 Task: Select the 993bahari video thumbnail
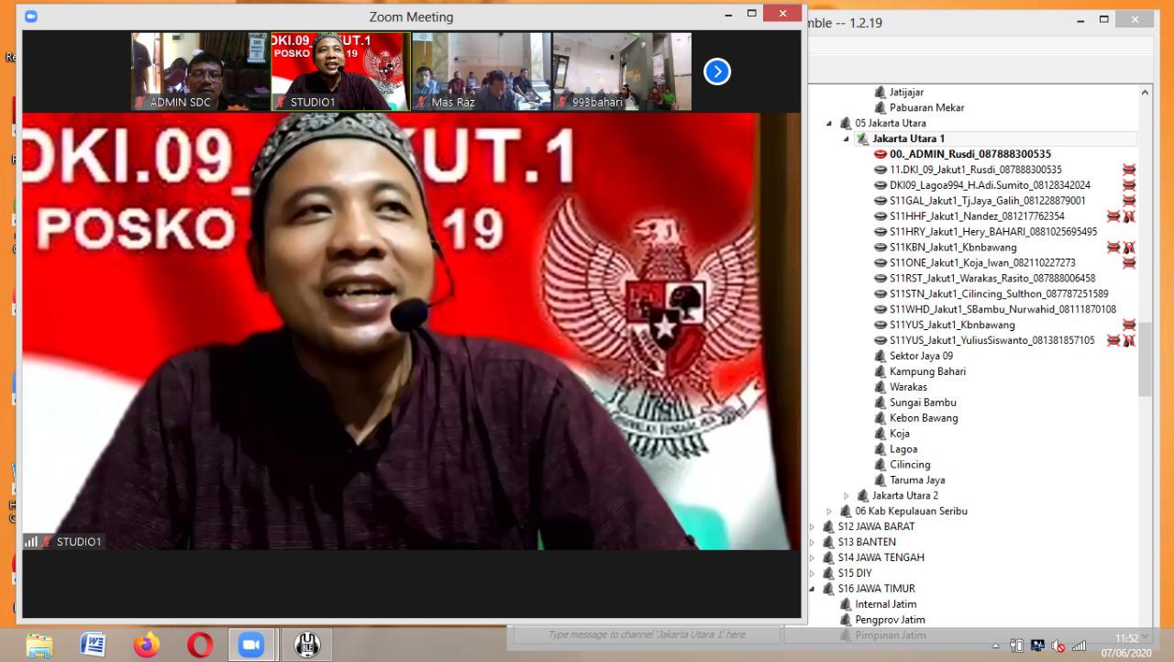tap(622, 72)
